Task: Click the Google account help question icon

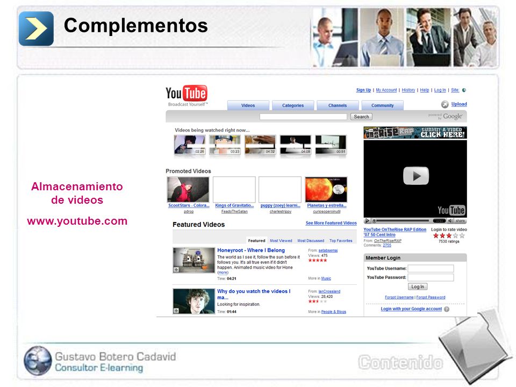Action: click(x=447, y=309)
